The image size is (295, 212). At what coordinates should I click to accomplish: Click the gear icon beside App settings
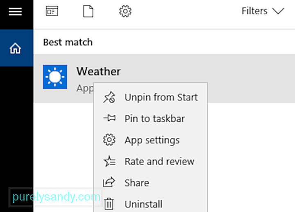pos(109,140)
